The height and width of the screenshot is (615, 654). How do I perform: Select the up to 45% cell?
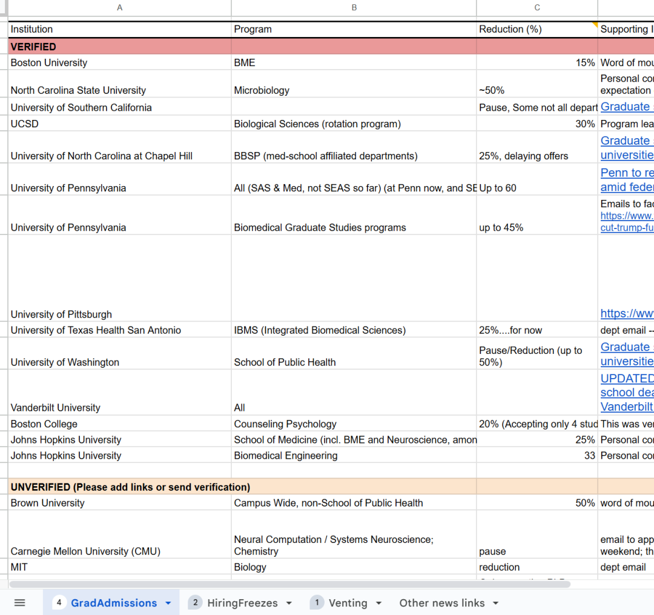[537, 215]
